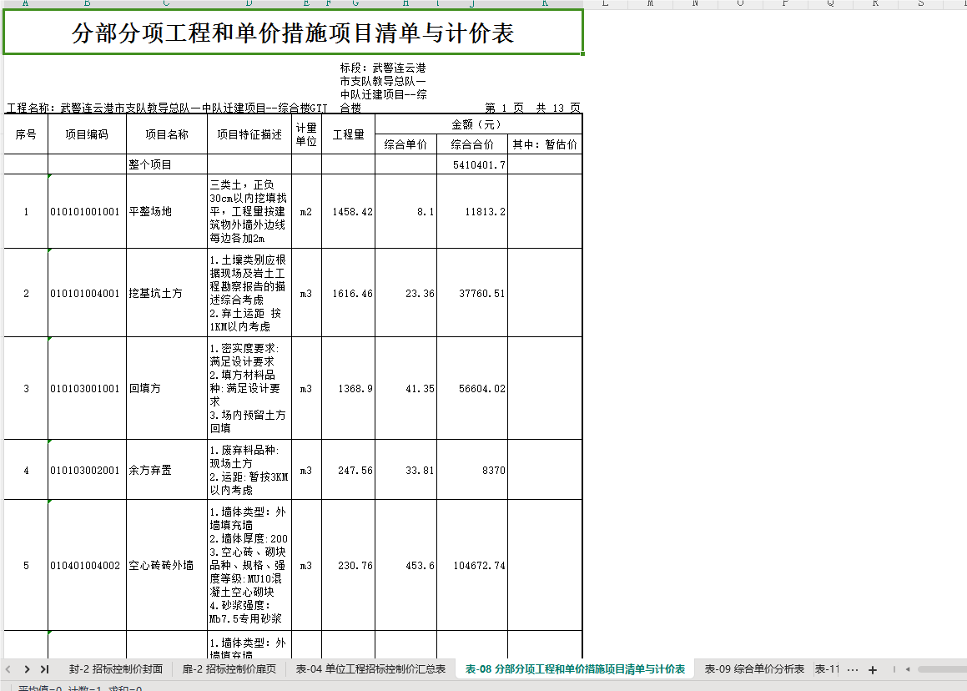Select the total price cell 8370
This screenshot has height=691, width=967.
pyautogui.click(x=472, y=470)
